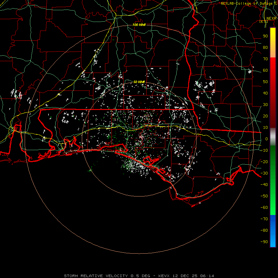Click the 20 value on the velocity scale
Image resolution: width=278 pixels, height=278 pixels.
265,116
